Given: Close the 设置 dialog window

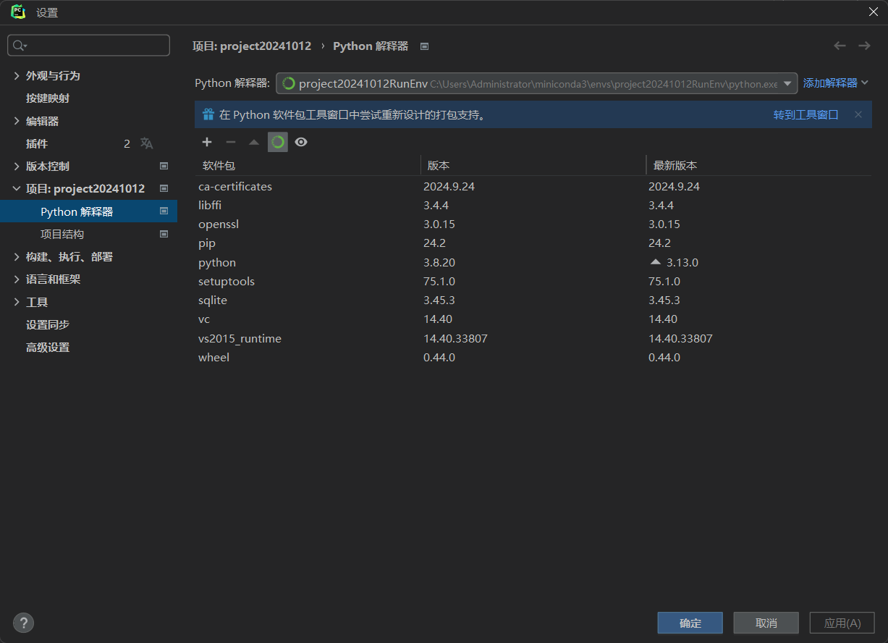Looking at the screenshot, I should 873,12.
